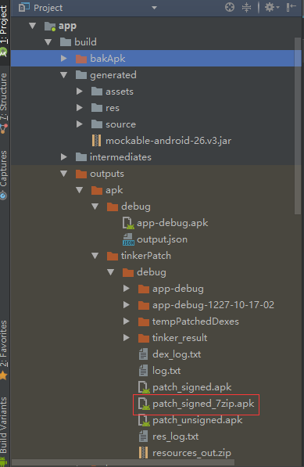The height and width of the screenshot is (467, 304).
Task: Click the tinker_result folder icon
Action: (143, 338)
